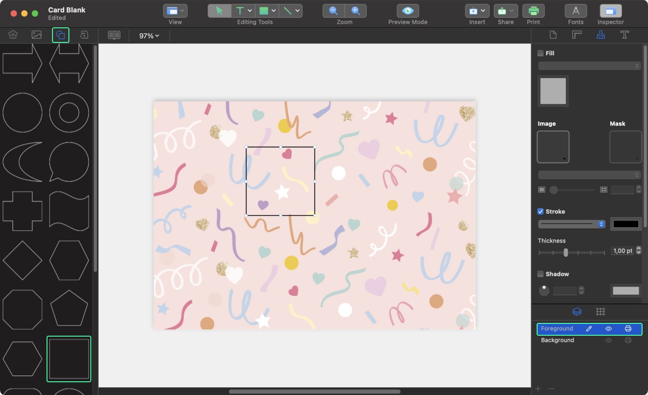Open the Fonts panel
648x395 pixels.
click(x=575, y=11)
